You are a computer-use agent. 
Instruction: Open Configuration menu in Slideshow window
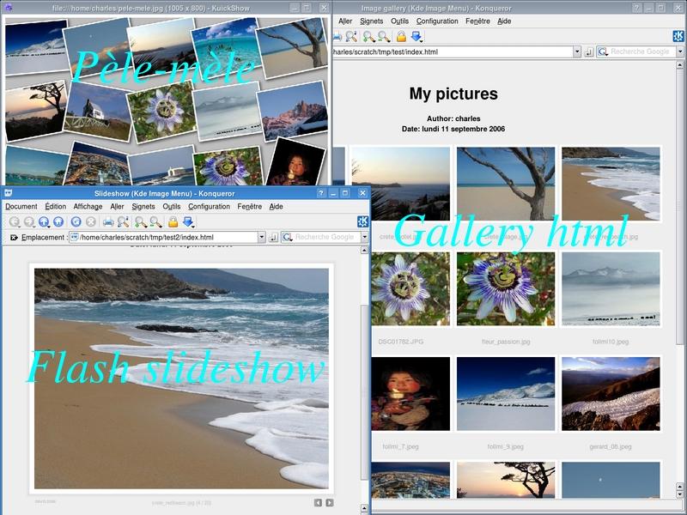point(209,207)
